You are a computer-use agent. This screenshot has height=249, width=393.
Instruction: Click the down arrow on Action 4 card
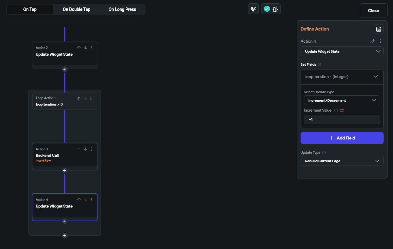tap(85, 200)
